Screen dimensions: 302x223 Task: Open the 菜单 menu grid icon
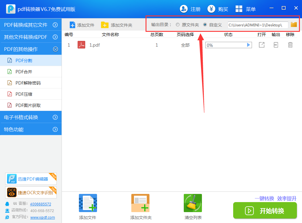pos(239,9)
